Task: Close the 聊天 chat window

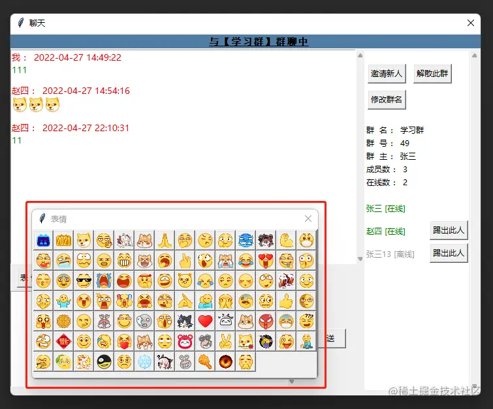Action: coord(471,23)
